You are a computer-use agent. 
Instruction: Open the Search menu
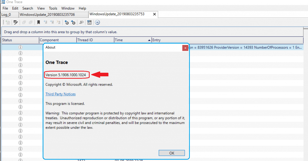pyautogui.click(x=27, y=8)
